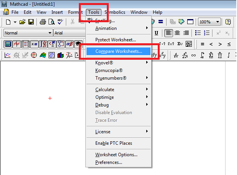Open the Graph toolbar icon
This screenshot has width=237, height=175.
pyautogui.click(x=16, y=44)
